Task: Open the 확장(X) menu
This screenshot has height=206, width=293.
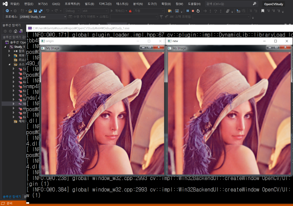Action: click(x=166, y=4)
